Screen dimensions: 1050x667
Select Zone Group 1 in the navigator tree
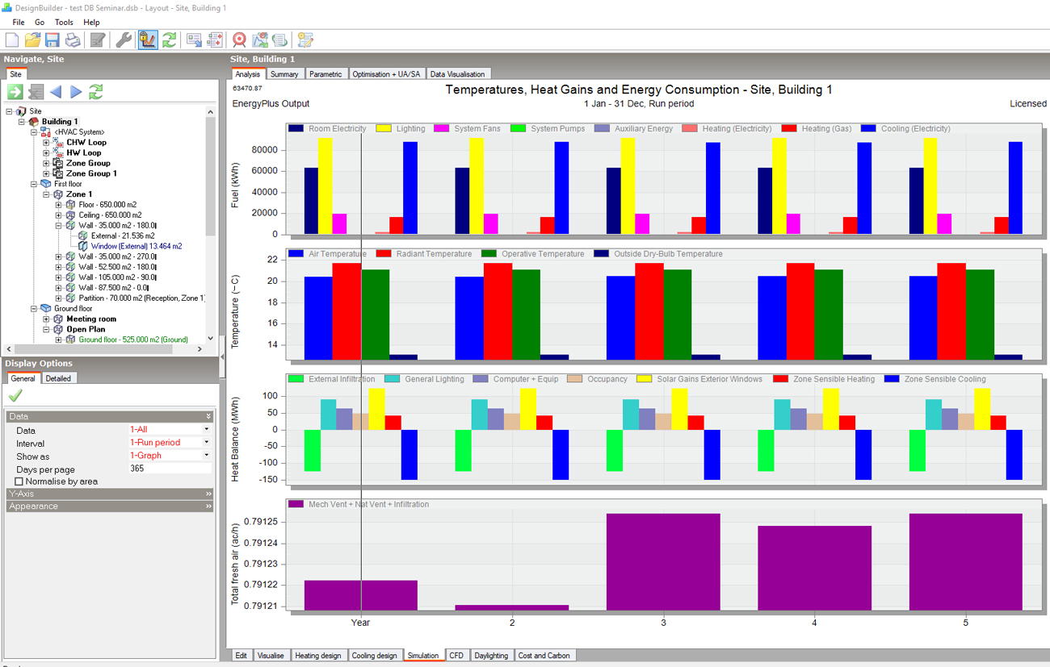(91, 173)
